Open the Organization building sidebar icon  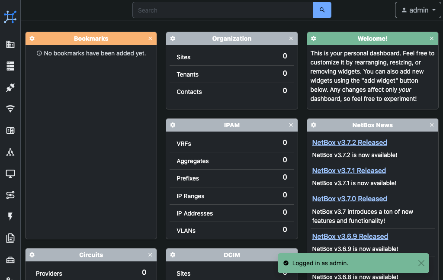(10, 45)
